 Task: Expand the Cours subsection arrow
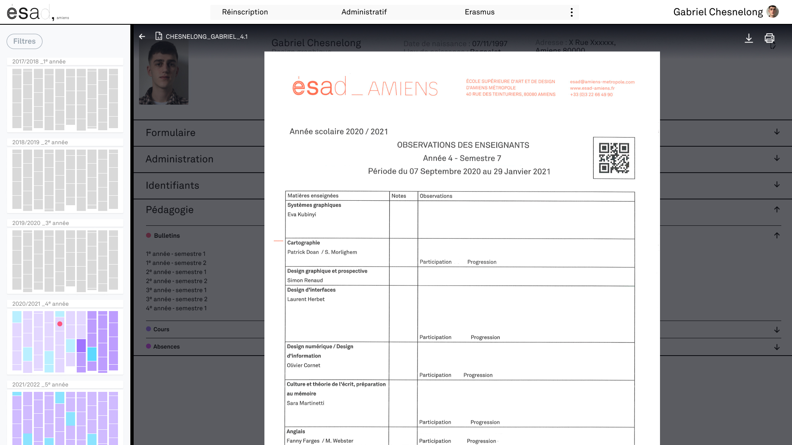coord(777,330)
